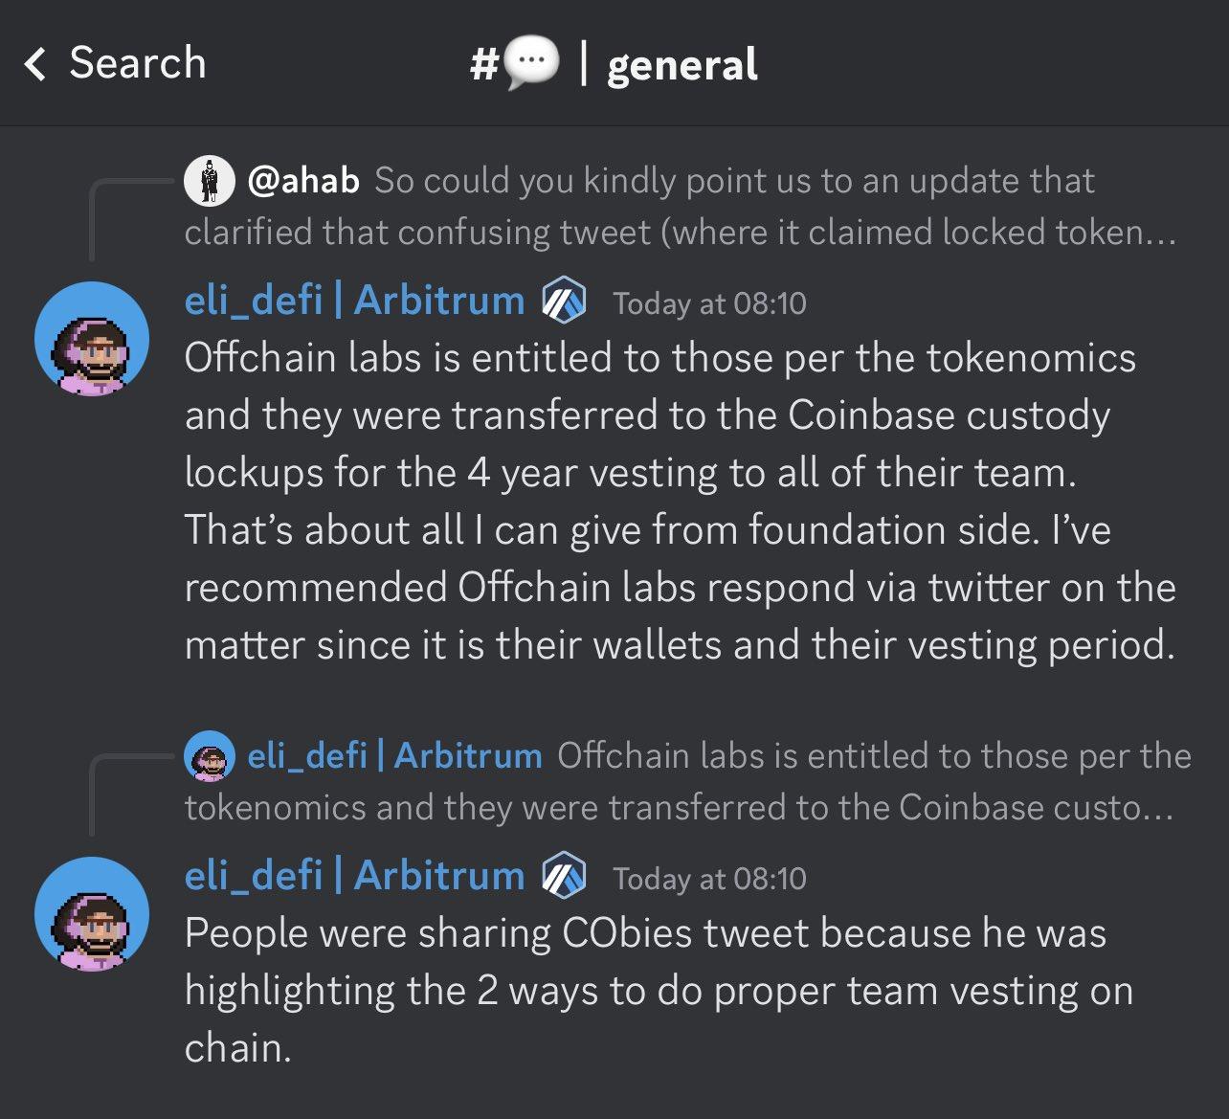
Task: Click the blue eli_defi | Arbitrum username
Action: pyautogui.click(x=354, y=300)
